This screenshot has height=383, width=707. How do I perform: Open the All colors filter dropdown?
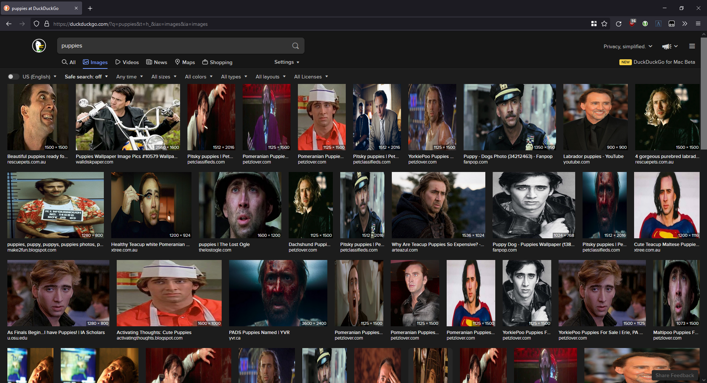click(199, 77)
